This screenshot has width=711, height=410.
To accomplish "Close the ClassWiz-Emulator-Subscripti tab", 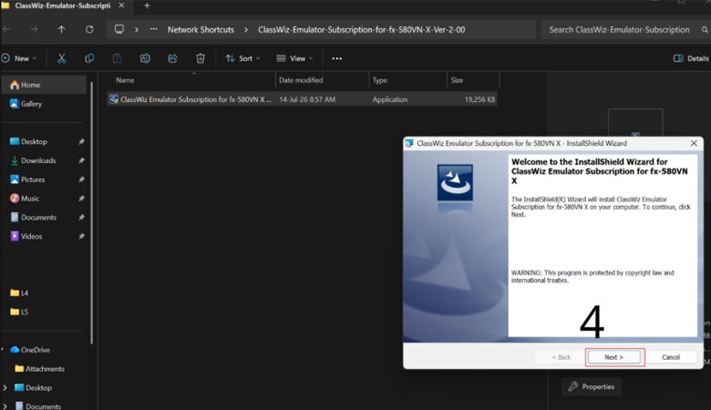I will coord(121,5).
